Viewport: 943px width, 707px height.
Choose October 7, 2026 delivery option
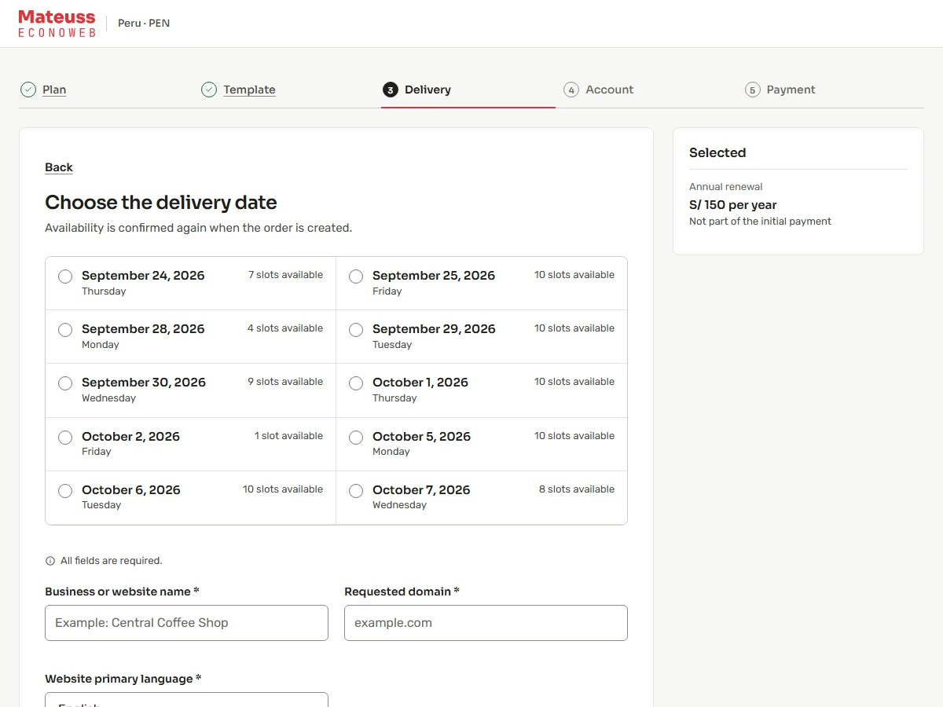pos(482,497)
